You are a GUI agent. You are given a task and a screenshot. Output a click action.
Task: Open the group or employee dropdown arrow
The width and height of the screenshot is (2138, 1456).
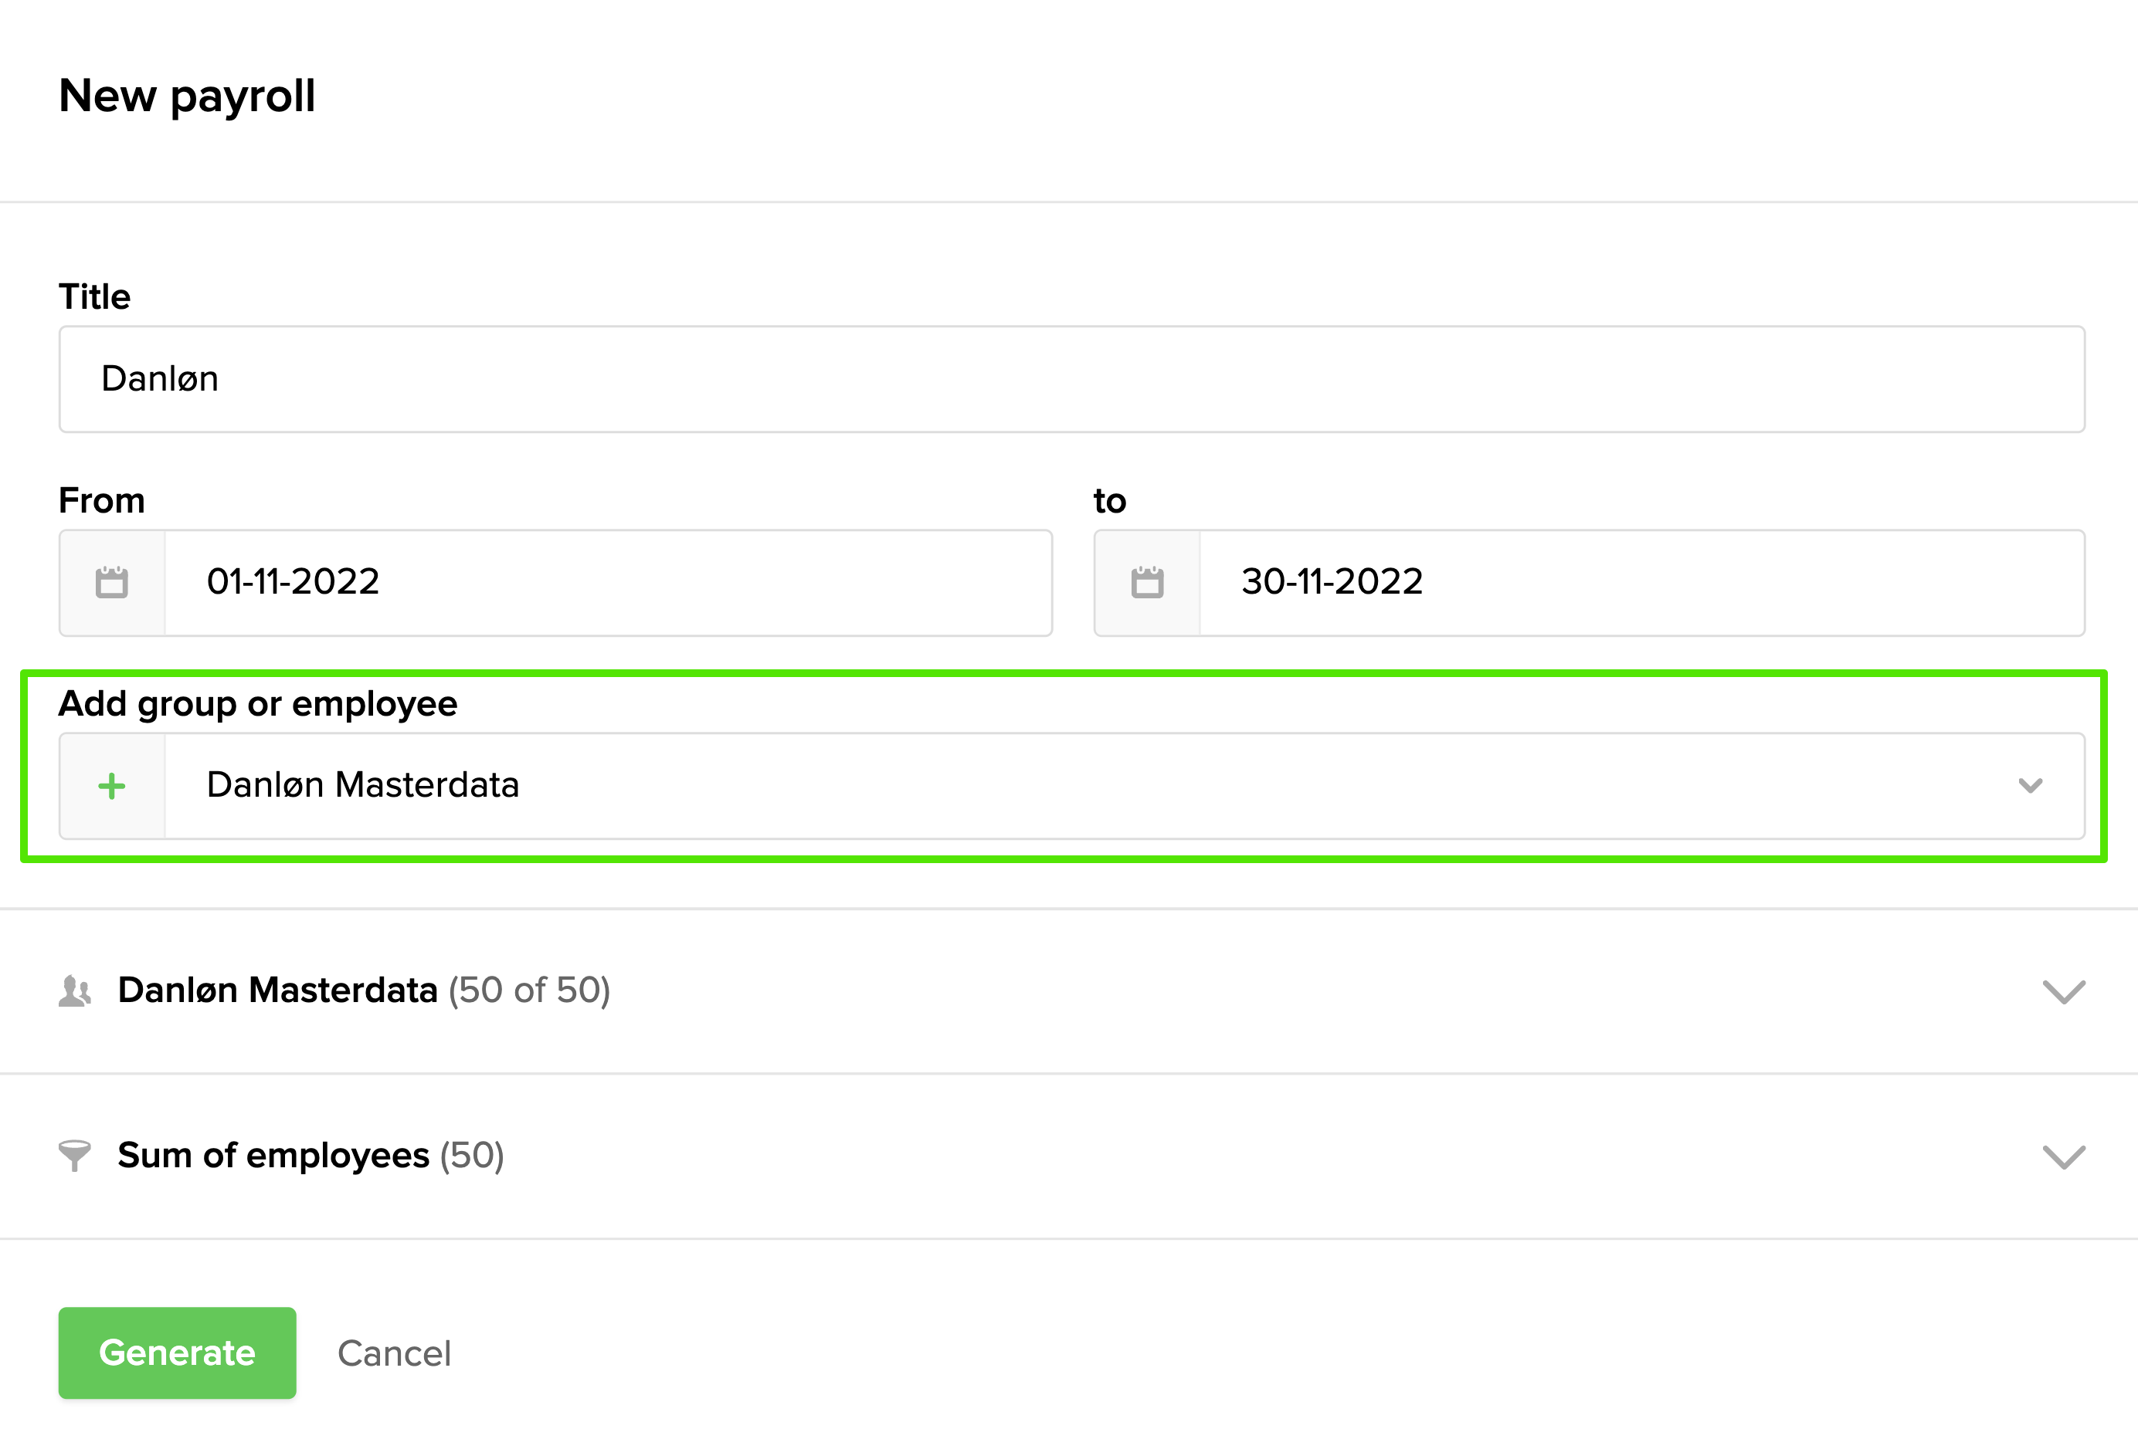click(x=2029, y=785)
